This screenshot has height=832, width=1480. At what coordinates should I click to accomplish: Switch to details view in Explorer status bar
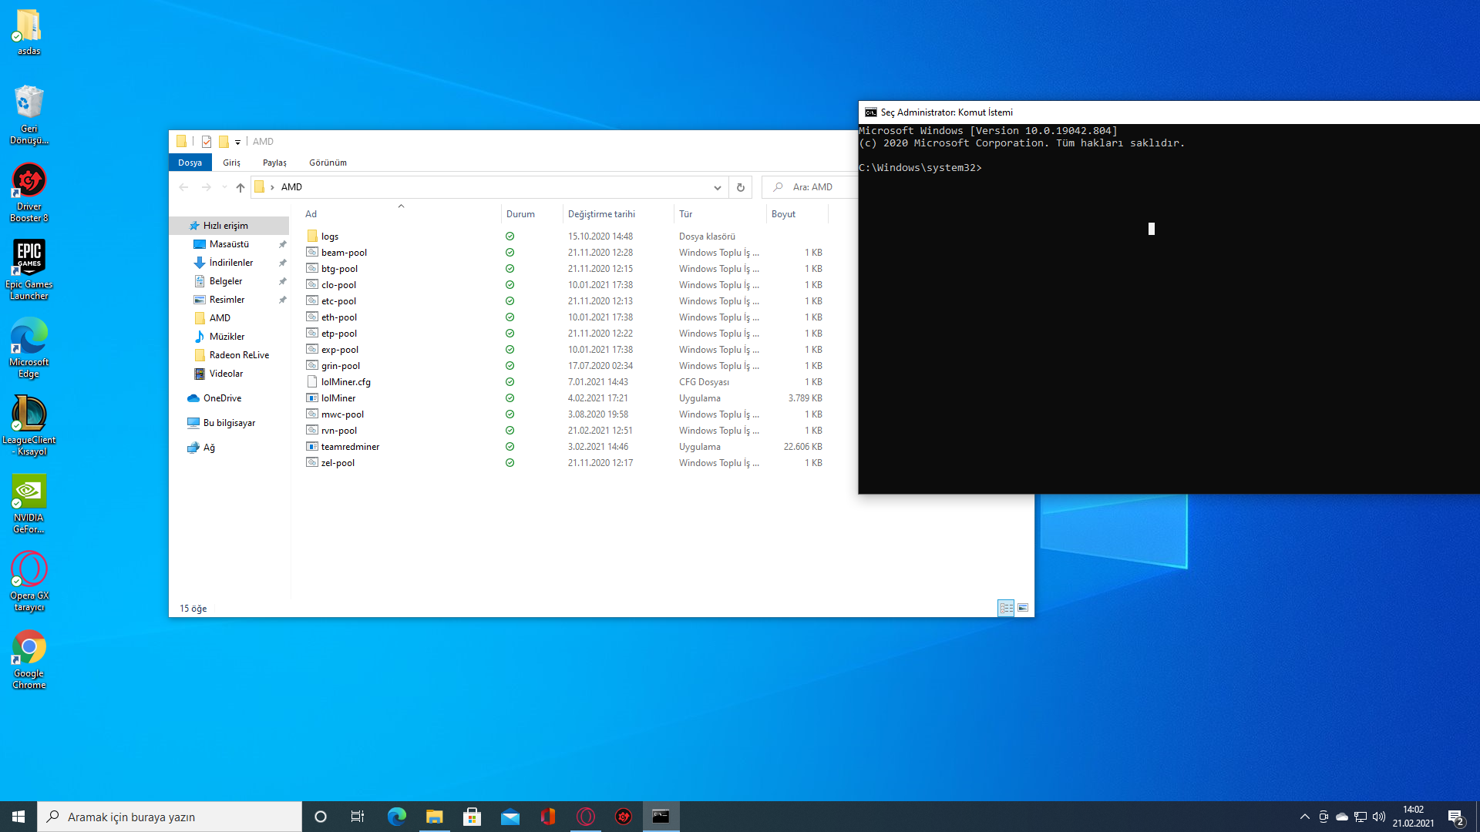coord(1006,608)
